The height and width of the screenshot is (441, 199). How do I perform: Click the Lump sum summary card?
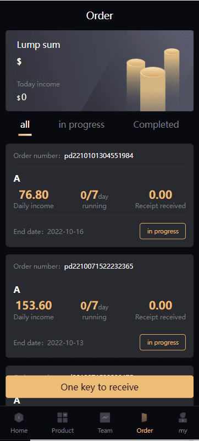(x=99, y=71)
